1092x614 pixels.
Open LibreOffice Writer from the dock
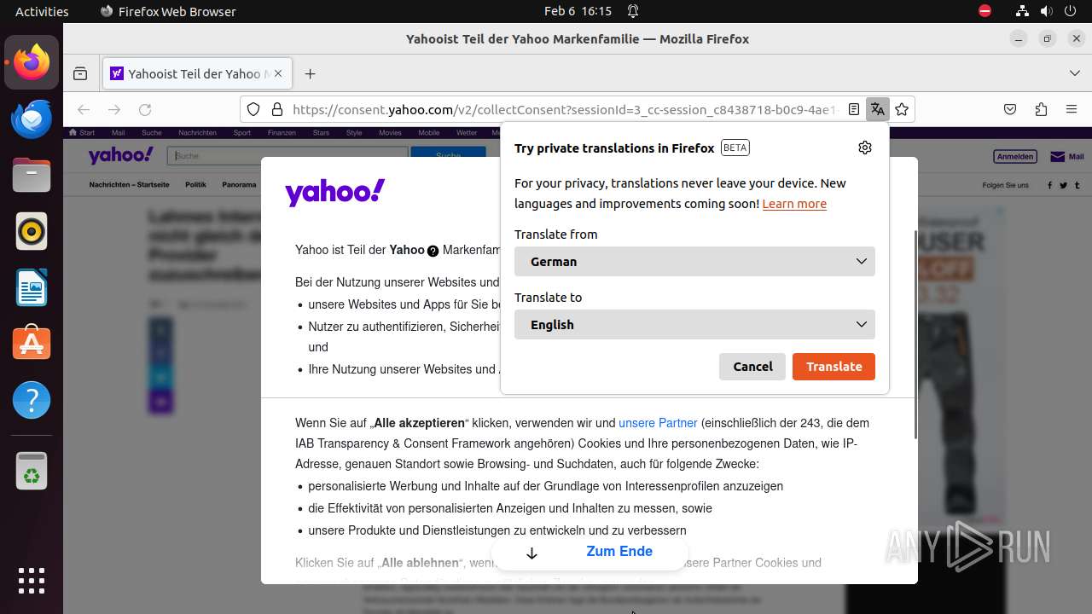tap(32, 287)
